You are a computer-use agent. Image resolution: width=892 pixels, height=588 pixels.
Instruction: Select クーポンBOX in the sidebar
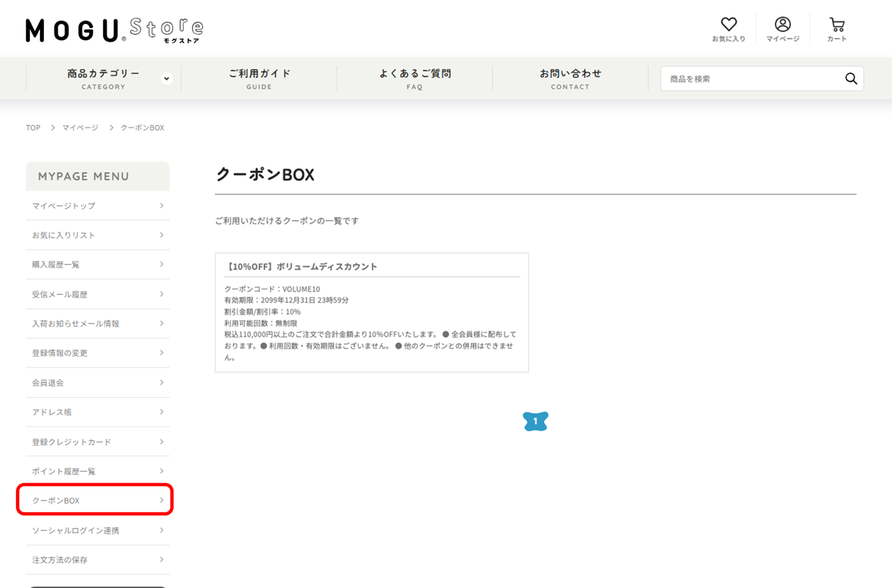(95, 501)
